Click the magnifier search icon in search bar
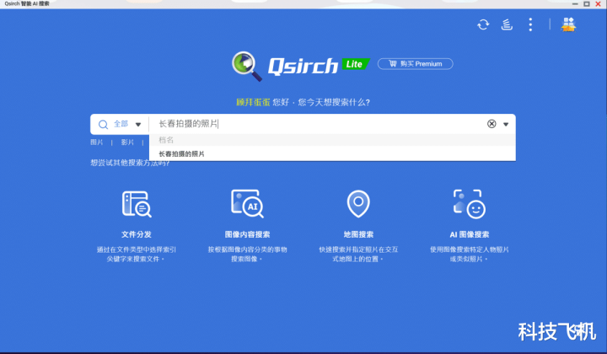 pos(103,124)
